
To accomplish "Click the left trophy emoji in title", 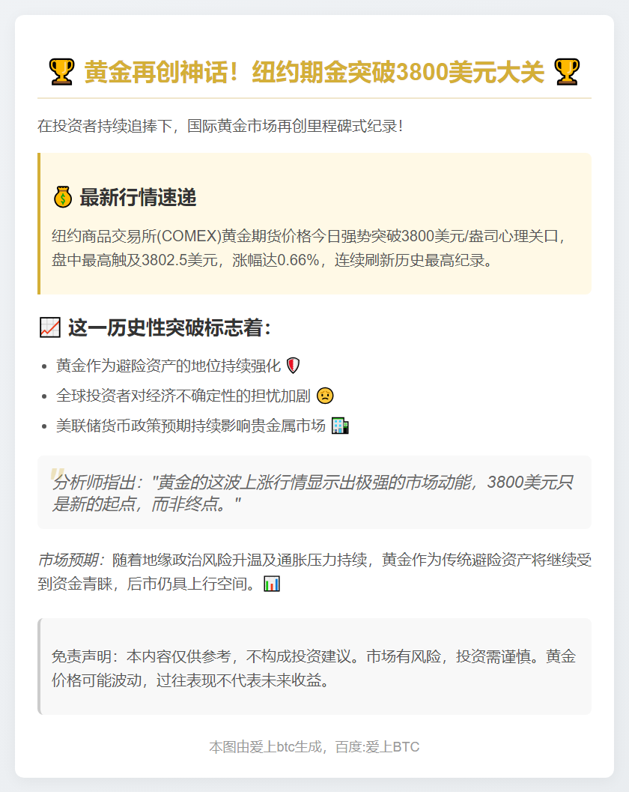I will pyautogui.click(x=61, y=72).
